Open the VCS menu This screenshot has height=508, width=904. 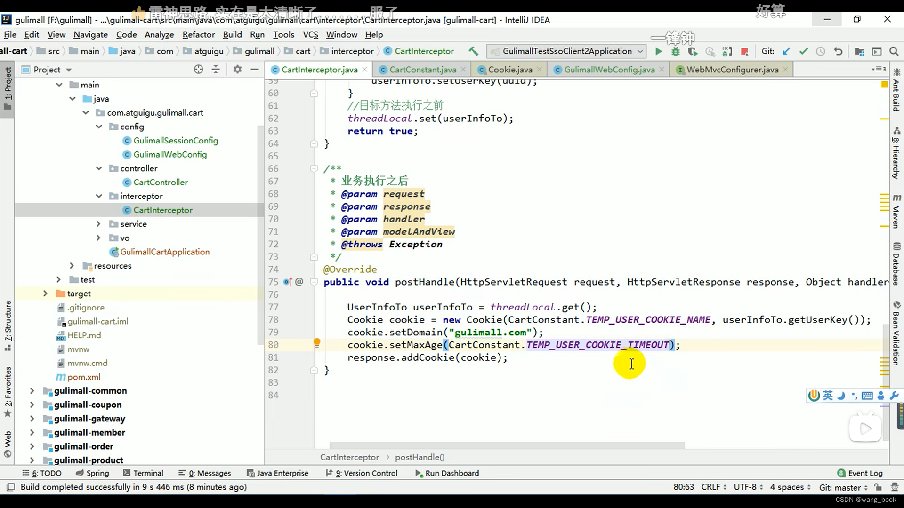310,34
